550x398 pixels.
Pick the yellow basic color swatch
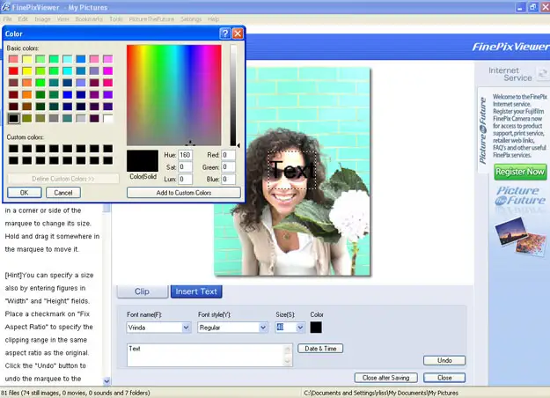[x=27, y=71]
